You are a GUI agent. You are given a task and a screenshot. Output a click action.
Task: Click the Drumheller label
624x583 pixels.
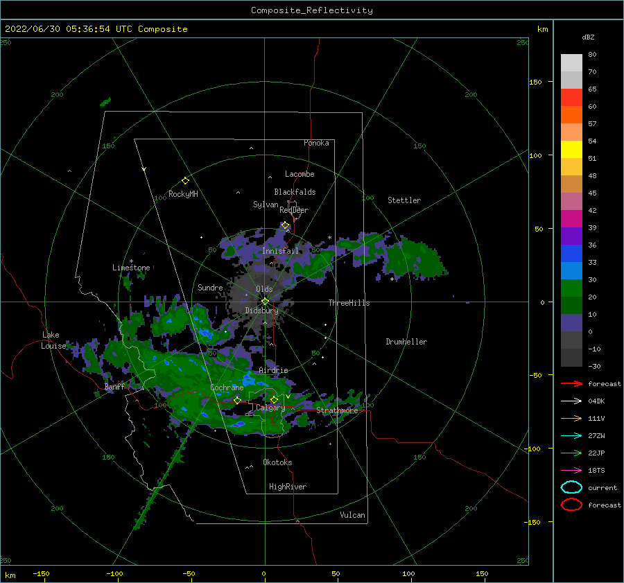[x=406, y=342]
